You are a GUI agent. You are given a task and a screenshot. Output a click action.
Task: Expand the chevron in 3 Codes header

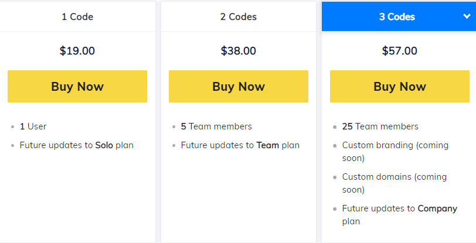(x=466, y=16)
